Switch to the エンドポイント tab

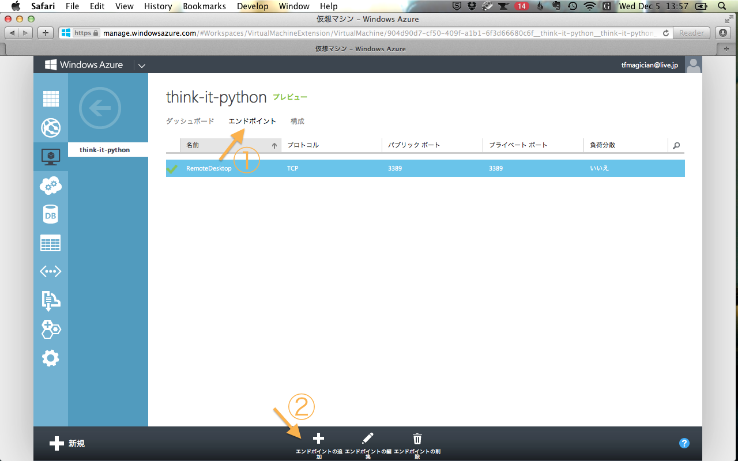coord(253,122)
